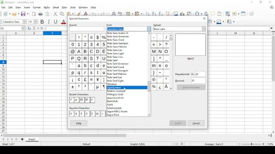Click the Hexadecimal code input field
This screenshot has height=154, width=275.
tap(200, 74)
